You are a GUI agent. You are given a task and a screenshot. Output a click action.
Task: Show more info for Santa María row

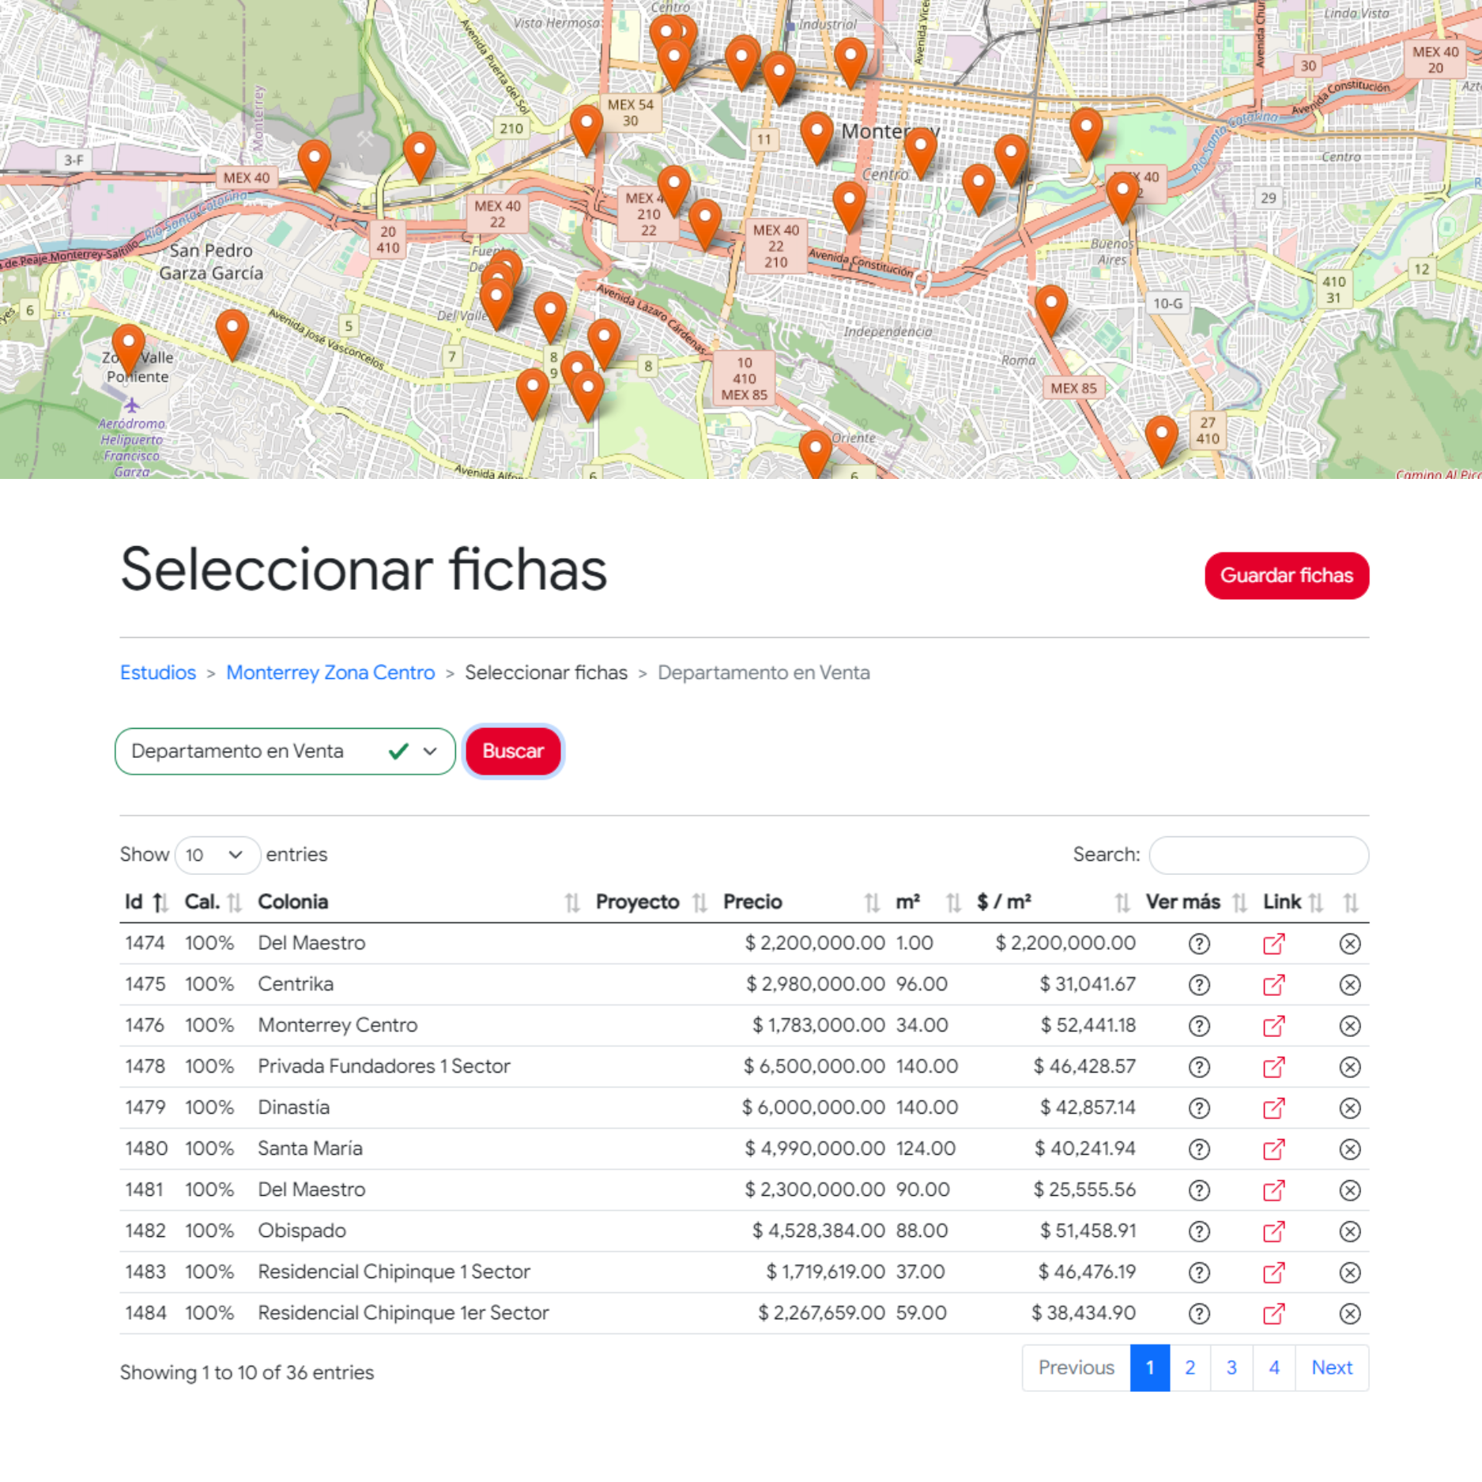coord(1198,1149)
